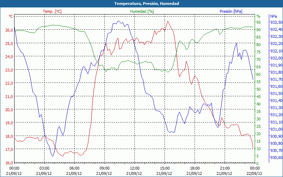Click the "15:00" time label on the x-axis

pos(164,169)
